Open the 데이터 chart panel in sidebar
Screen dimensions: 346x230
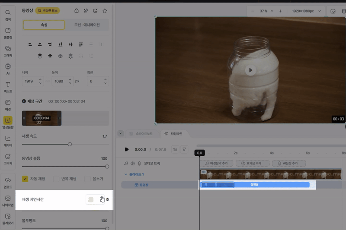point(8,141)
